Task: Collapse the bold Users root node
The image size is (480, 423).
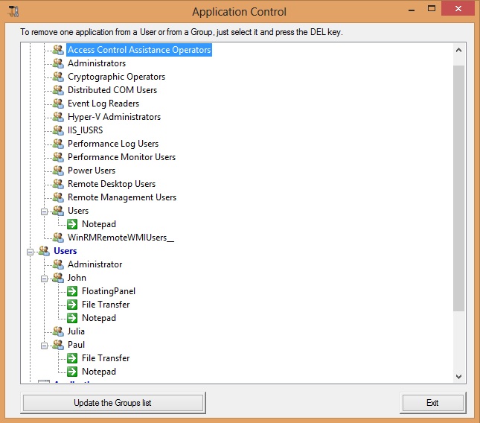Action: coord(30,252)
